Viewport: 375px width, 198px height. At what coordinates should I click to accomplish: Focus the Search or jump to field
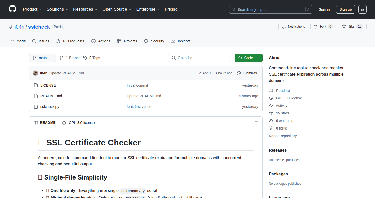(271, 9)
